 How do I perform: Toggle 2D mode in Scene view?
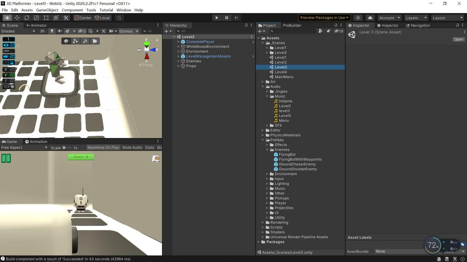click(42, 31)
